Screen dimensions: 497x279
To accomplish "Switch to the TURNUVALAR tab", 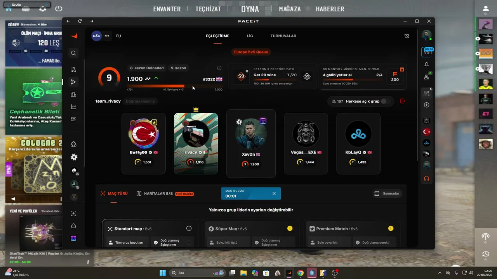I will pos(283,36).
